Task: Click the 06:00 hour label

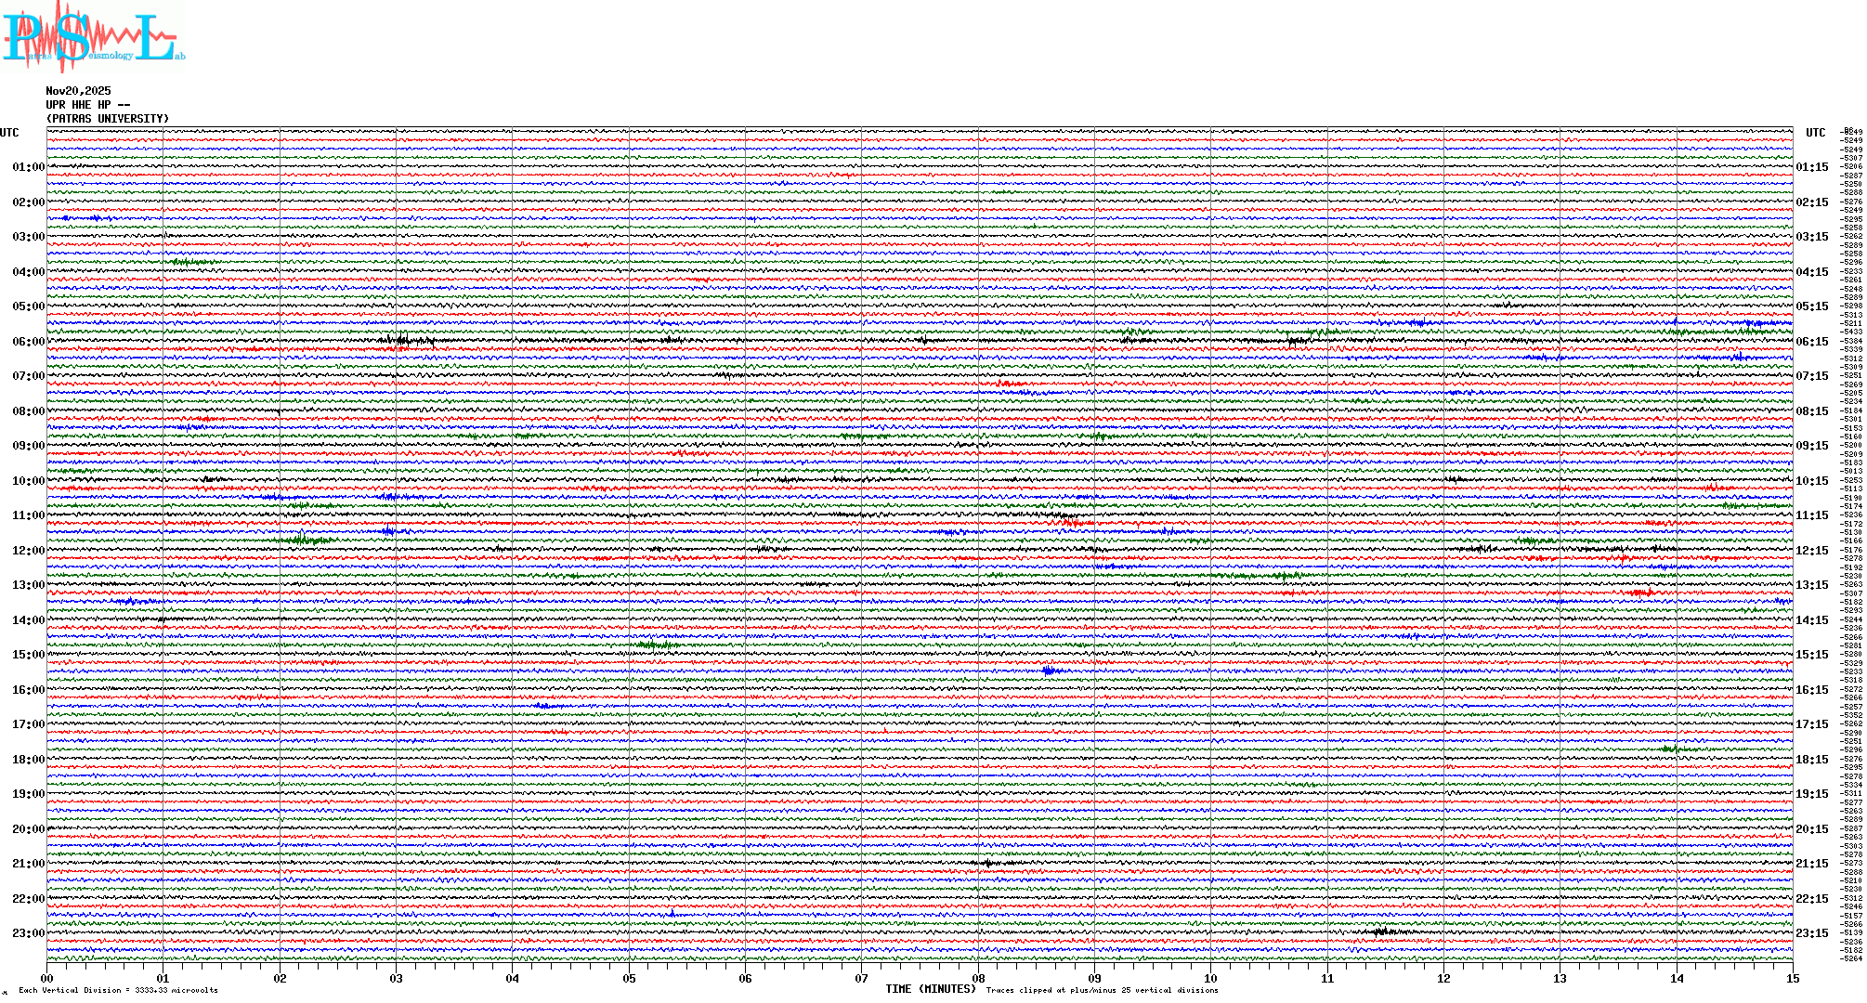Action: pos(28,342)
